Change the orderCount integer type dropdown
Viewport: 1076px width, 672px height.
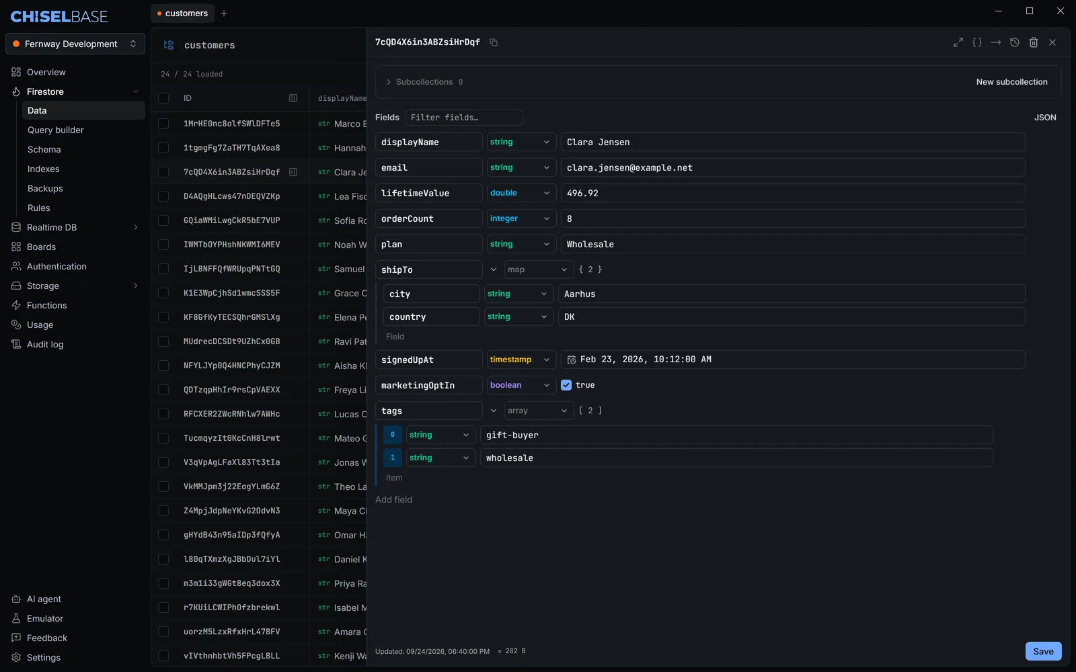pyautogui.click(x=521, y=218)
